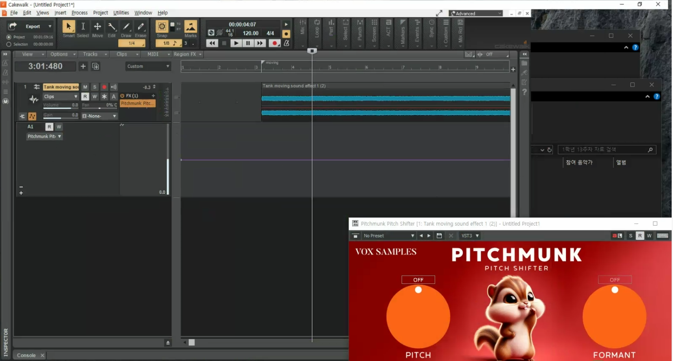Select Selection export range radio
The image size is (673, 361).
(9, 44)
